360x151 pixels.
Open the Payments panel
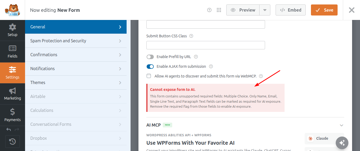coord(12,115)
